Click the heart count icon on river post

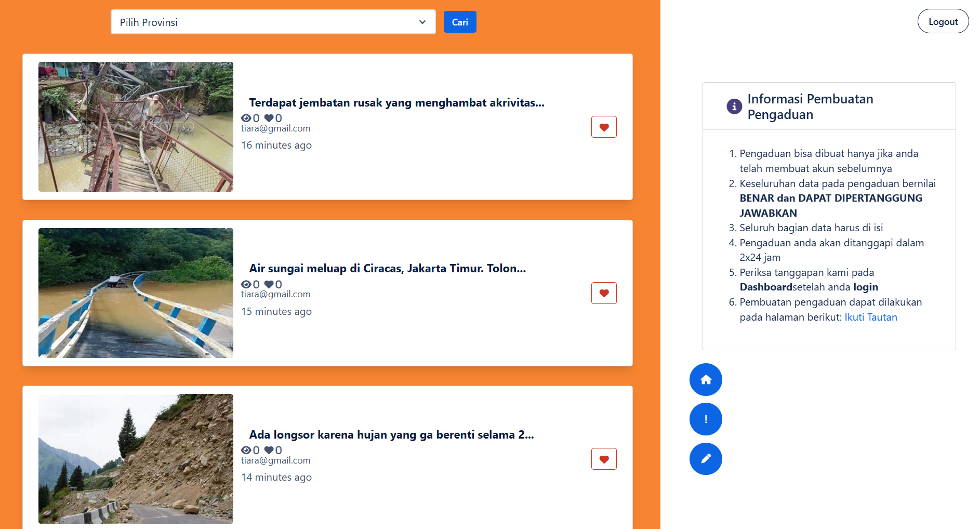click(269, 285)
